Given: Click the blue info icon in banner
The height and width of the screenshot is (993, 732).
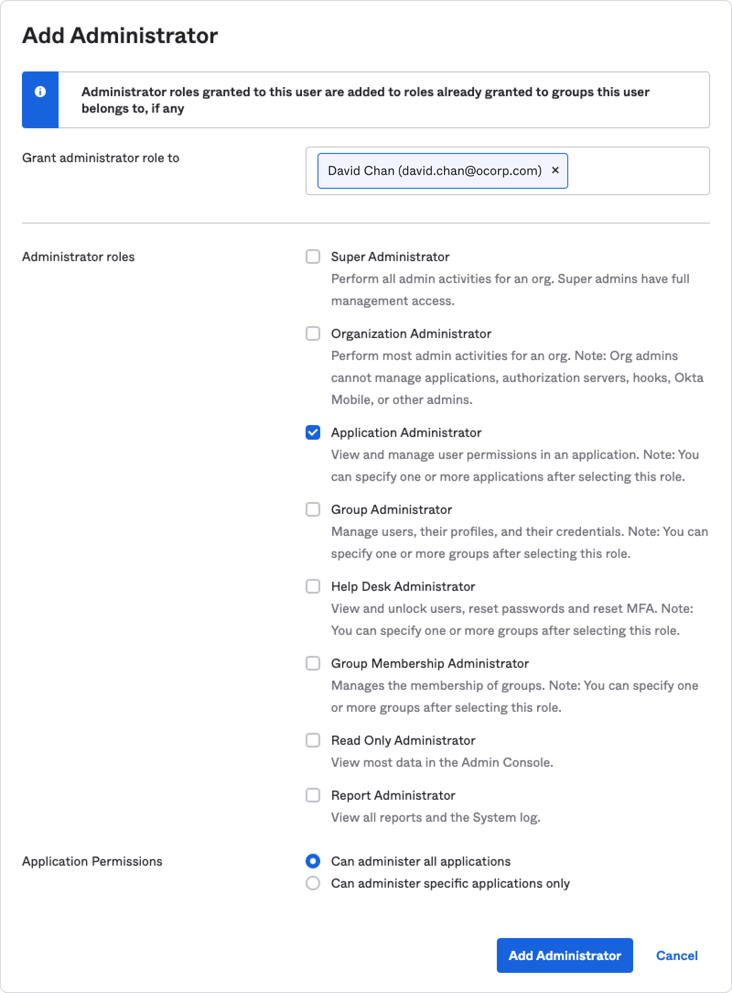Looking at the screenshot, I should (40, 92).
